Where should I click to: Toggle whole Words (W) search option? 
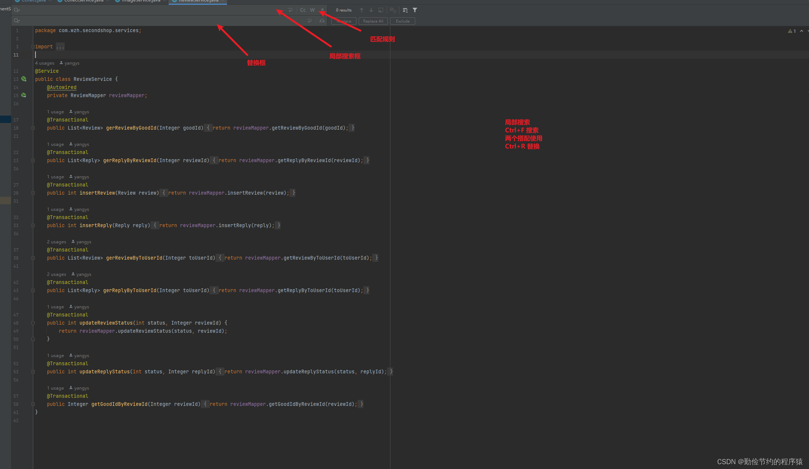pos(312,10)
